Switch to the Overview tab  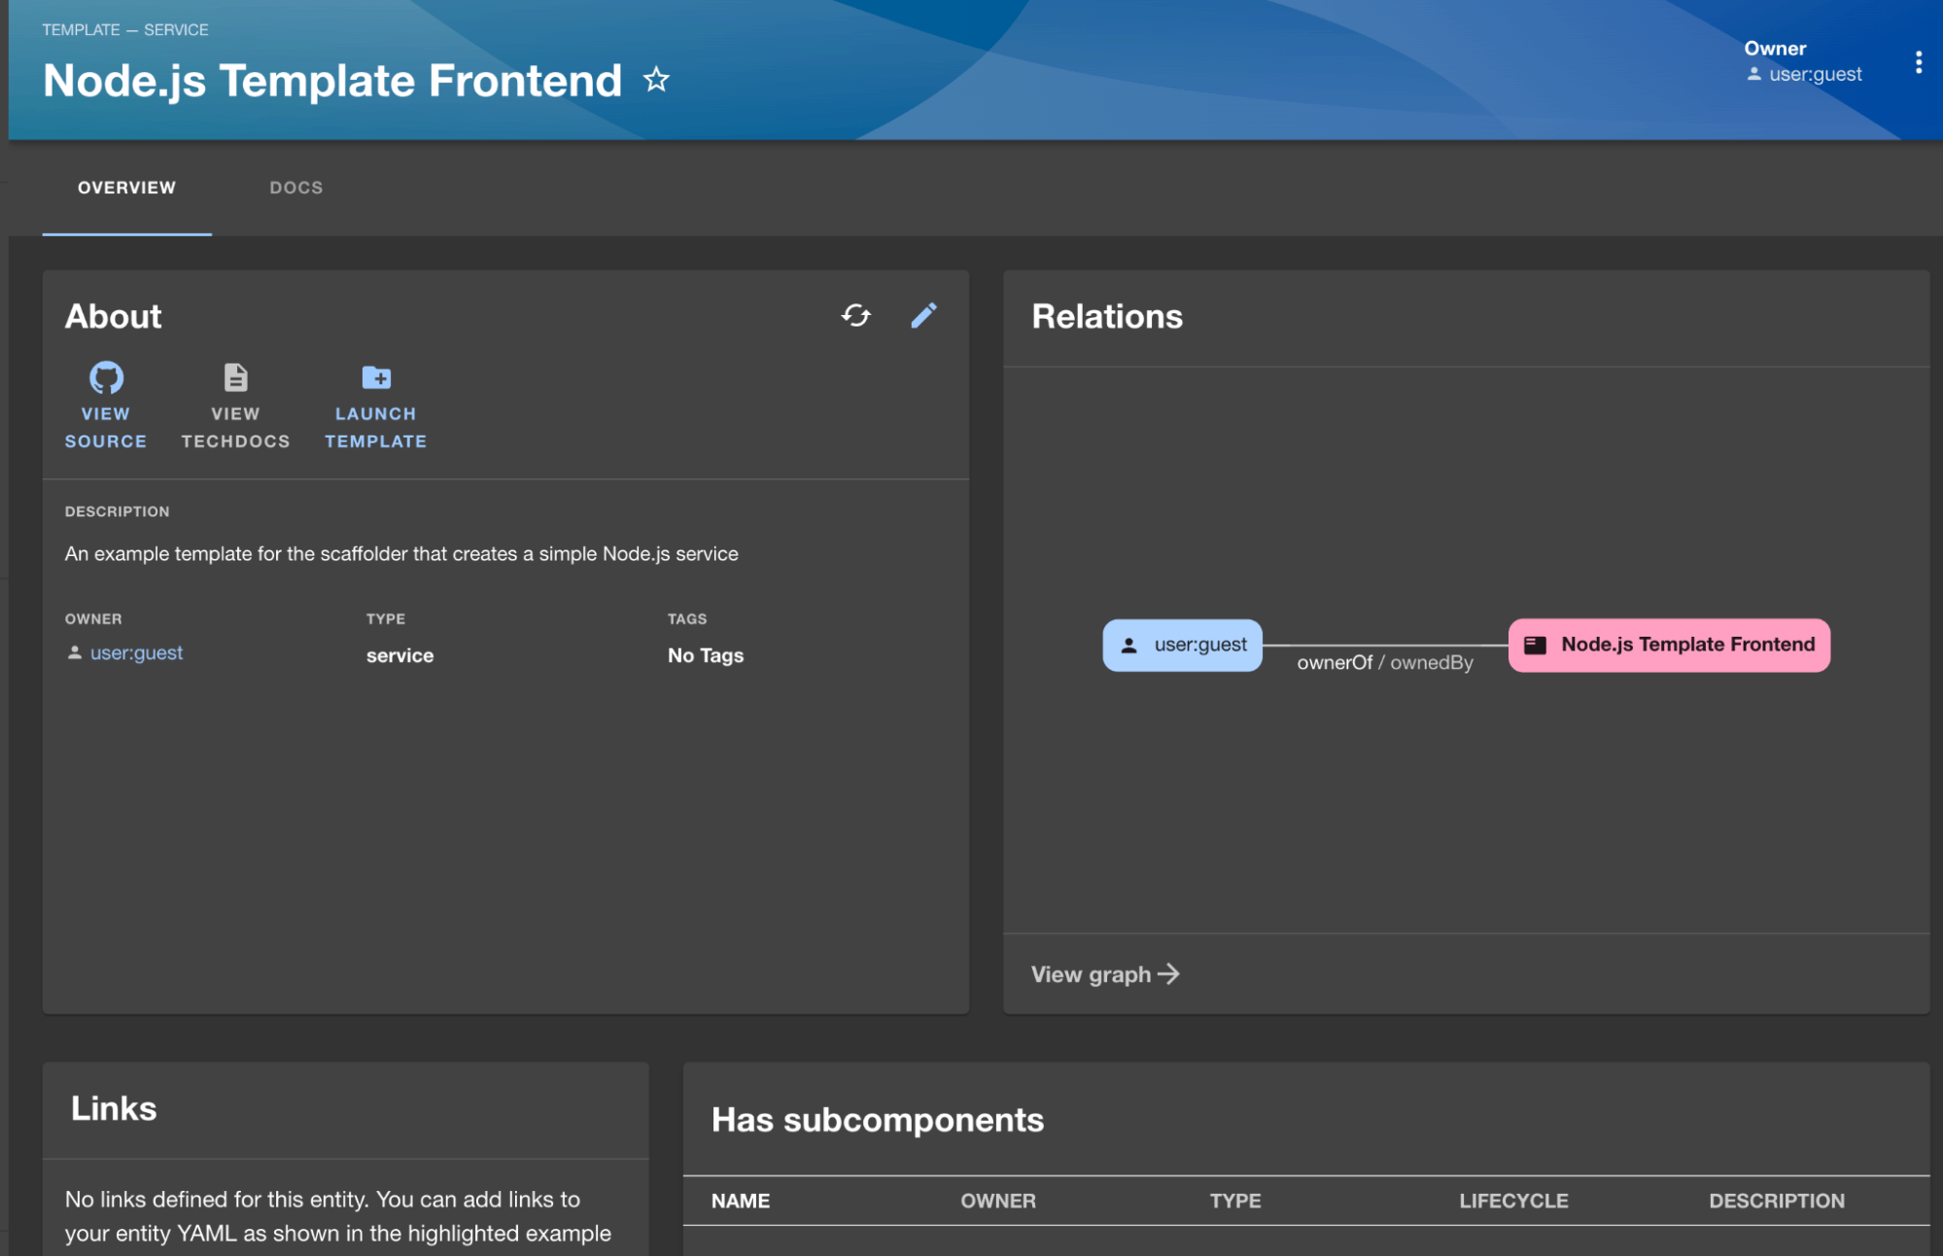coord(127,188)
